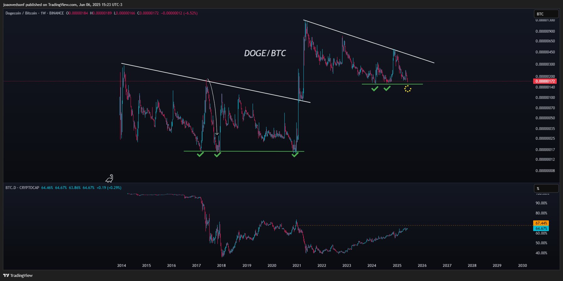Viewport: 563px width, 281px height.
Task: Open the BTC price unit selector
Action: tap(546, 14)
